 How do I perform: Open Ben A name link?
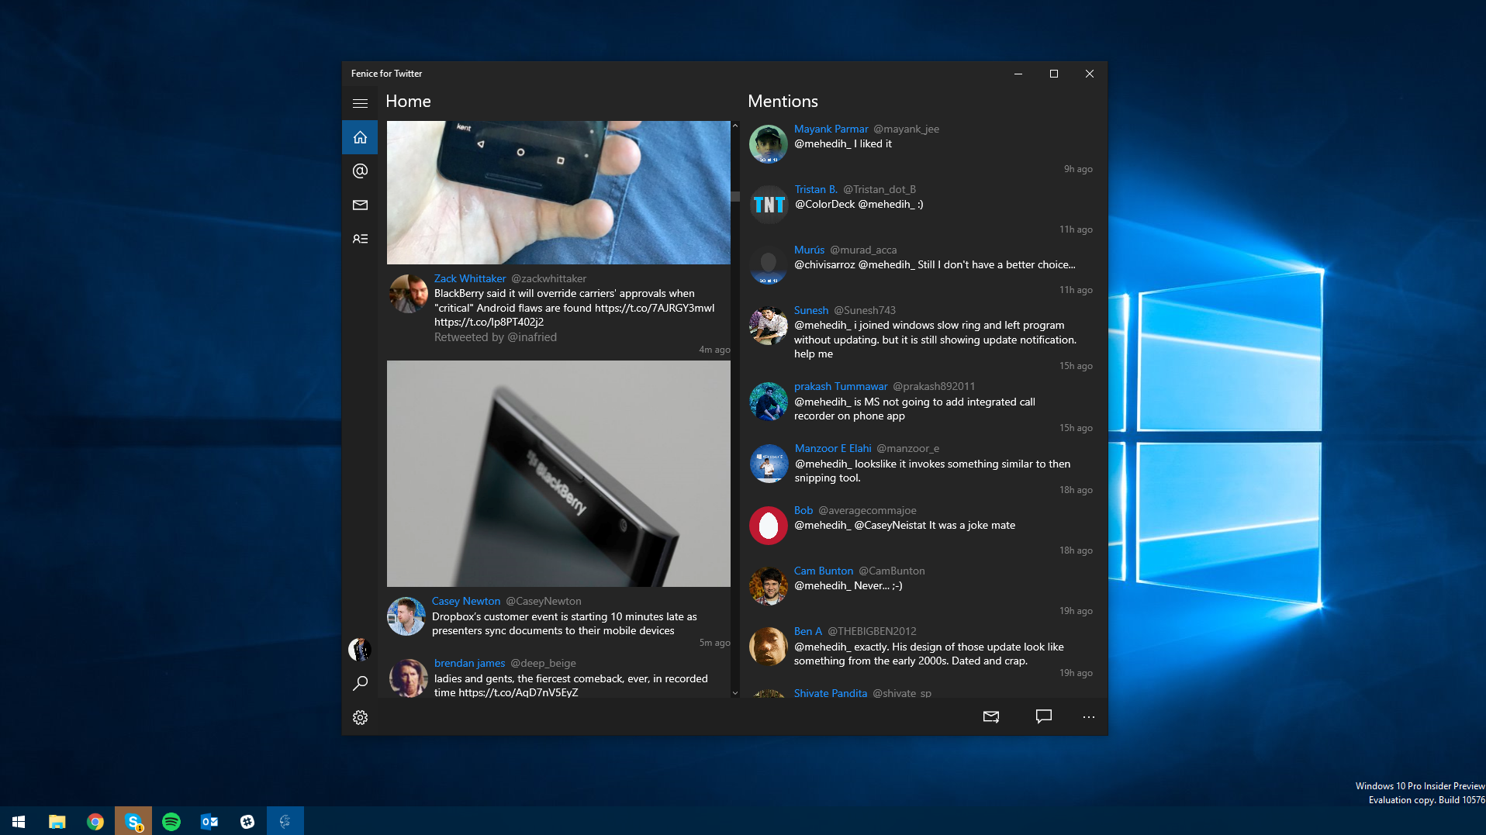point(808,631)
